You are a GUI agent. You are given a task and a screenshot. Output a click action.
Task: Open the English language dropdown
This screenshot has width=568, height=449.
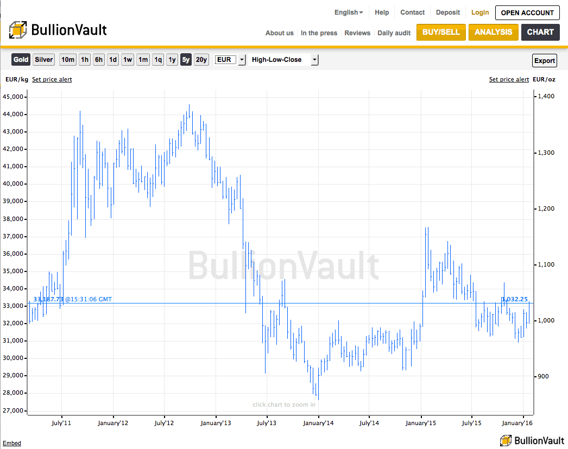click(349, 12)
